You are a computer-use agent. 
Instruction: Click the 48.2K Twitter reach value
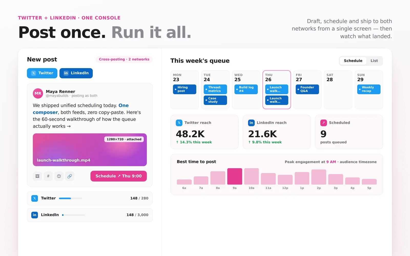[190, 134]
